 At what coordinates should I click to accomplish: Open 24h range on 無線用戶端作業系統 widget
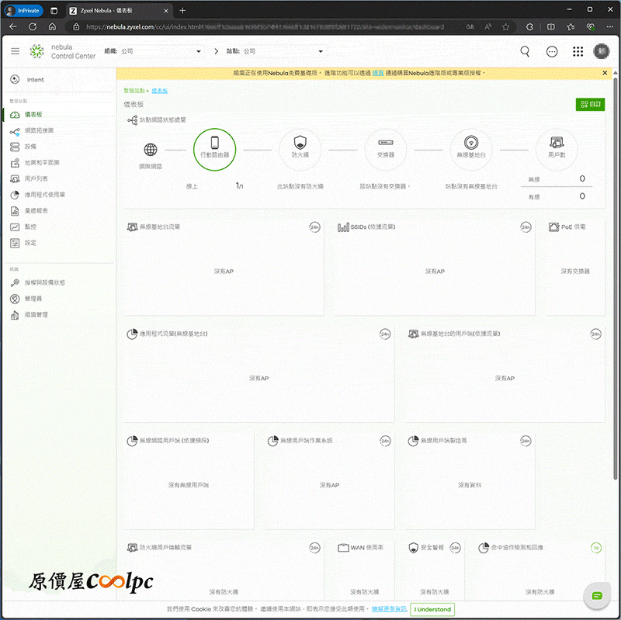pos(385,441)
